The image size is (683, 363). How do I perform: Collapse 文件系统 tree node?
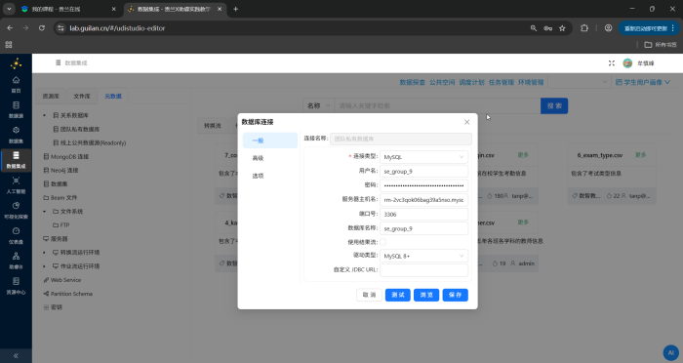[45, 212]
